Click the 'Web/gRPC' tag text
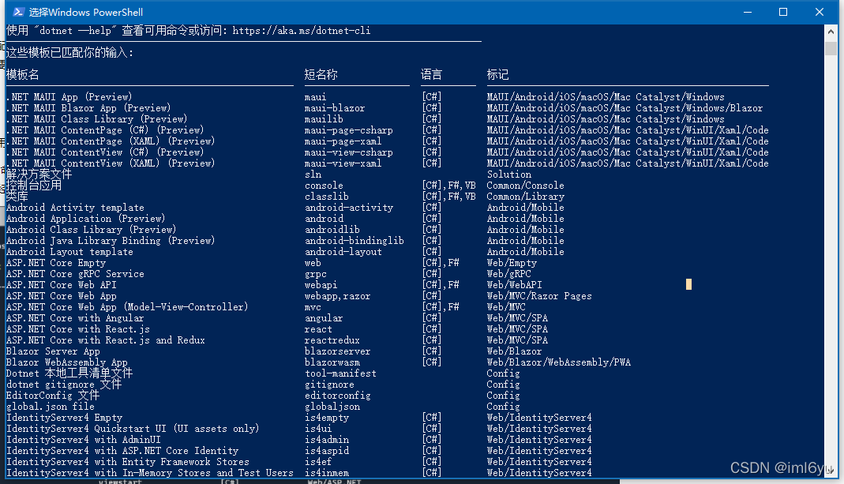This screenshot has width=844, height=484. click(x=508, y=273)
